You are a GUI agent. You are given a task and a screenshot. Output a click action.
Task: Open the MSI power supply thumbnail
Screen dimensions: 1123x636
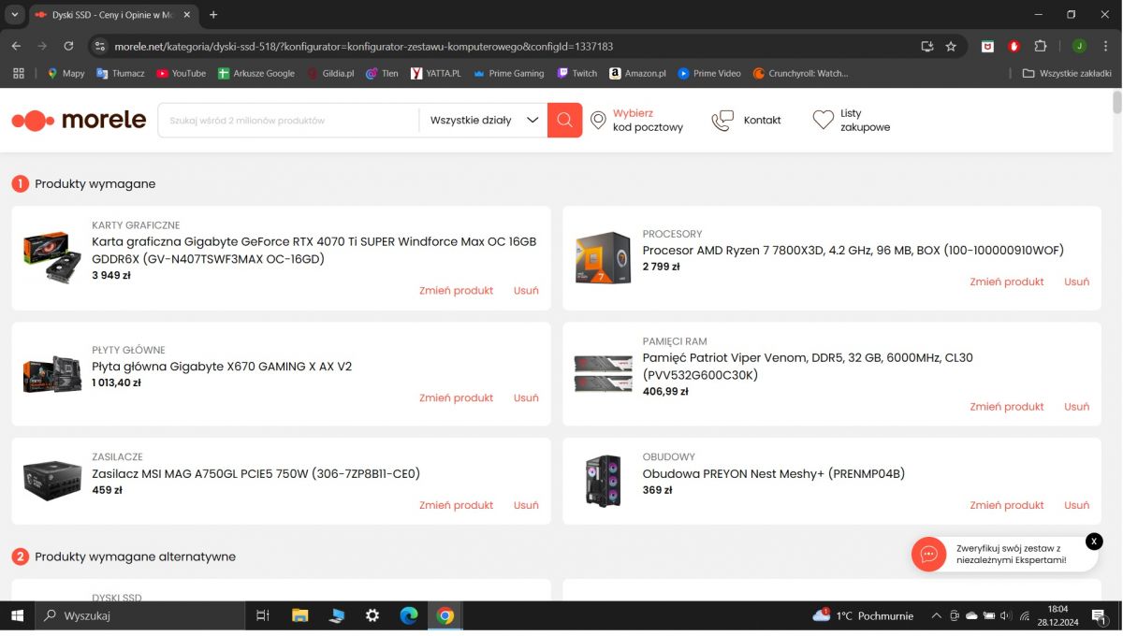(x=52, y=481)
